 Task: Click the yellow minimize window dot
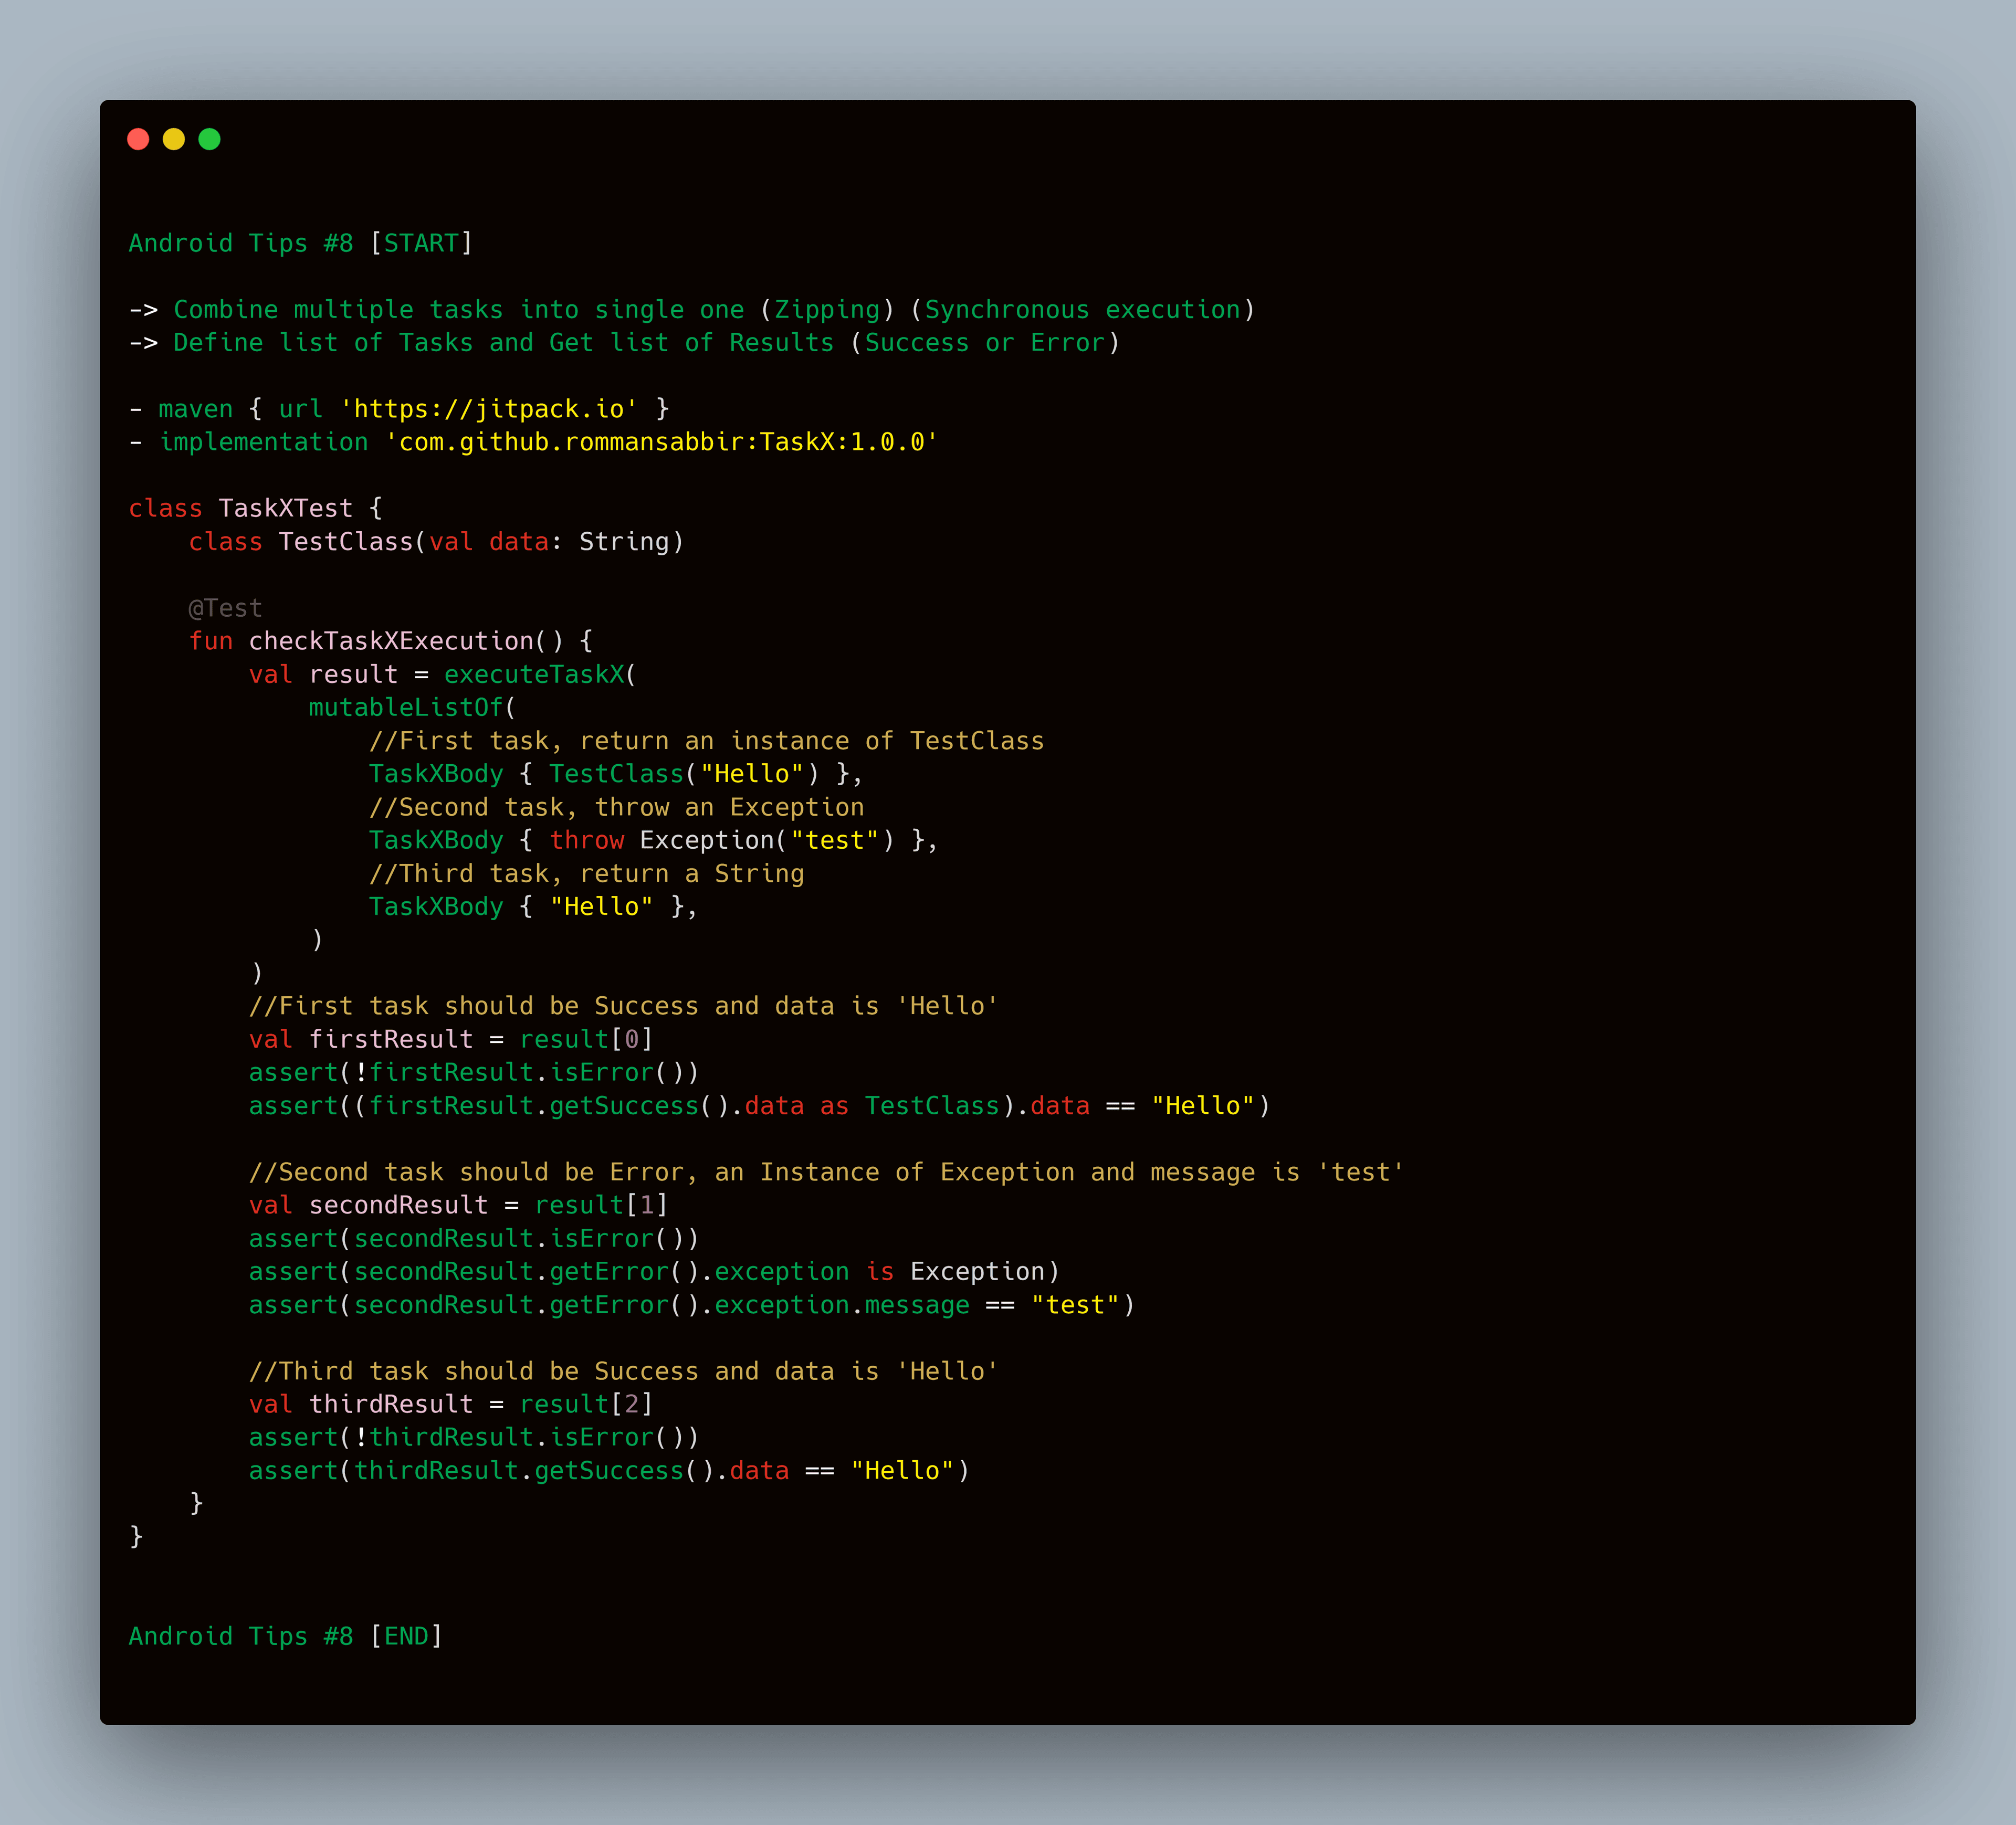pos(174,139)
